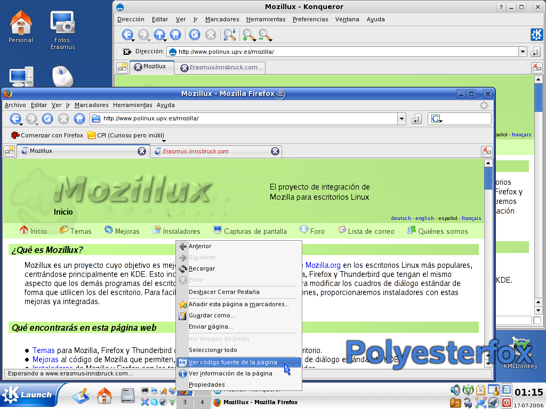This screenshot has width=546, height=409.
Task: Click Firefox Go button beside address bar
Action: click(416, 119)
